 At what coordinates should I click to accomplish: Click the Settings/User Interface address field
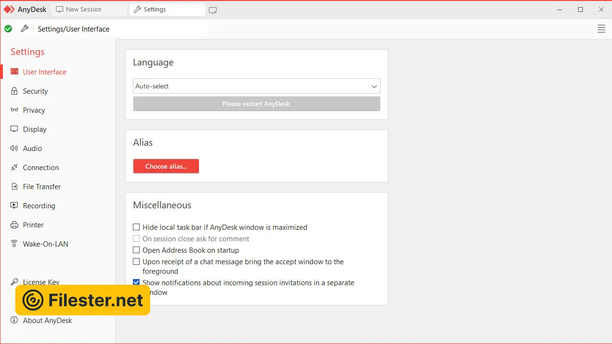(120, 29)
